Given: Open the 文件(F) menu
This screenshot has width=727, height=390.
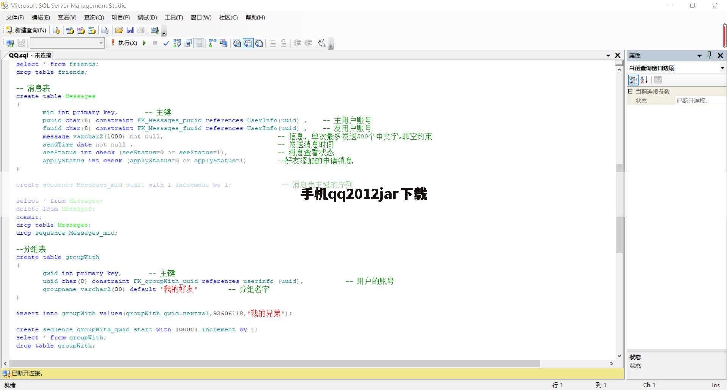Looking at the screenshot, I should [x=15, y=17].
